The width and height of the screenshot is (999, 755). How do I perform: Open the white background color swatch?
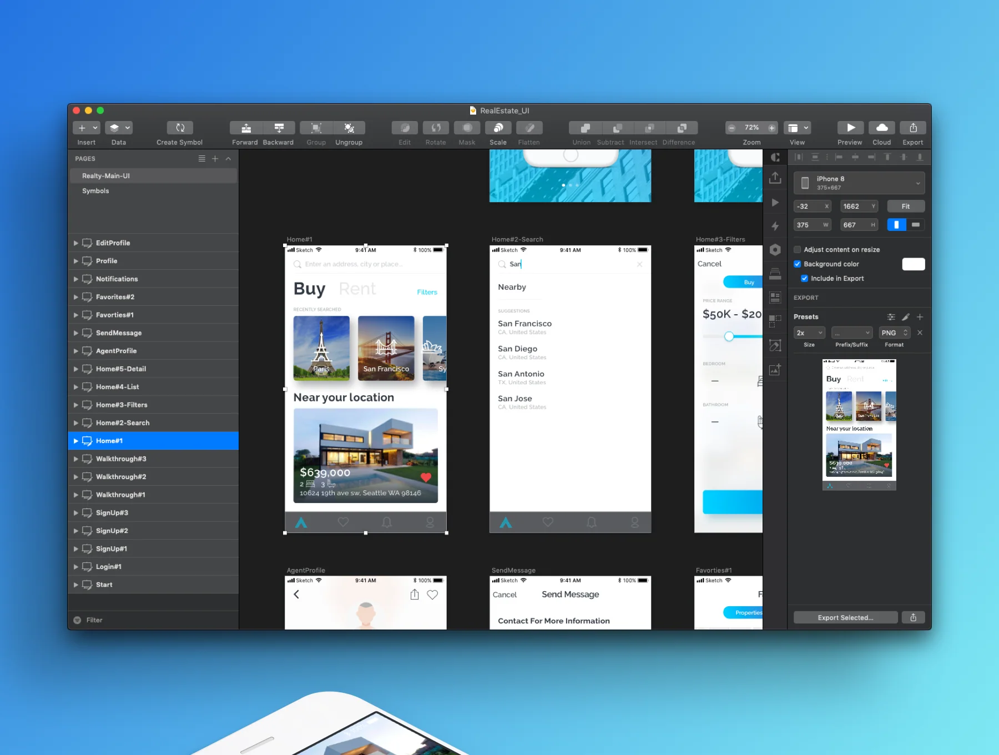[x=914, y=264]
